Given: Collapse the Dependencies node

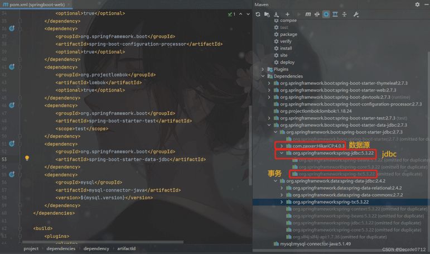Looking at the screenshot, I should [263, 76].
